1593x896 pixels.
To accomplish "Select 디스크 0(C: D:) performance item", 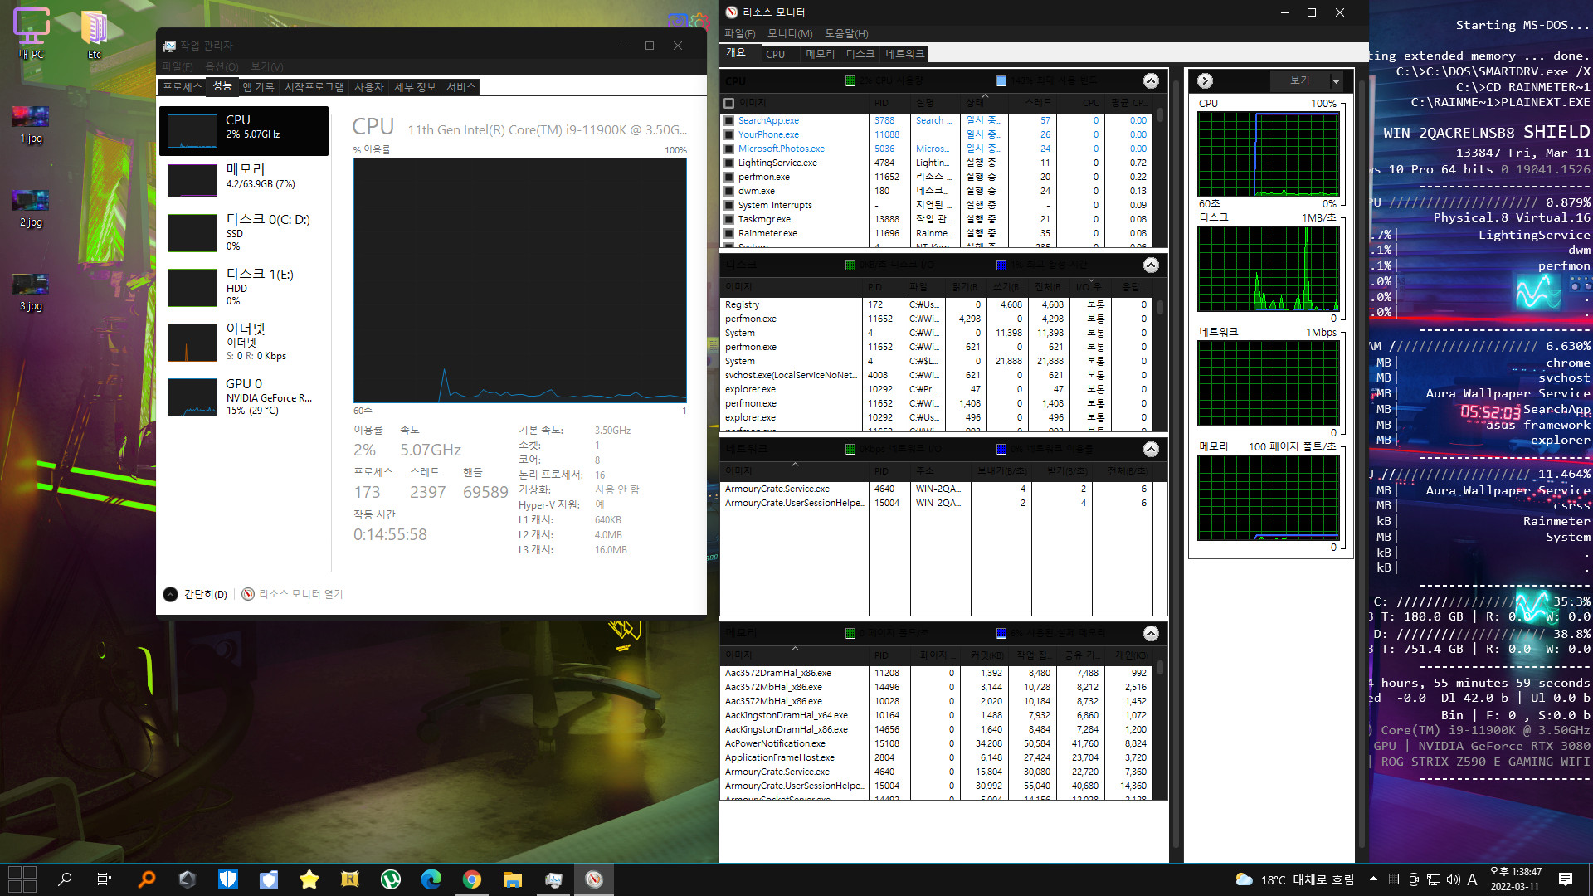I will [x=244, y=233].
